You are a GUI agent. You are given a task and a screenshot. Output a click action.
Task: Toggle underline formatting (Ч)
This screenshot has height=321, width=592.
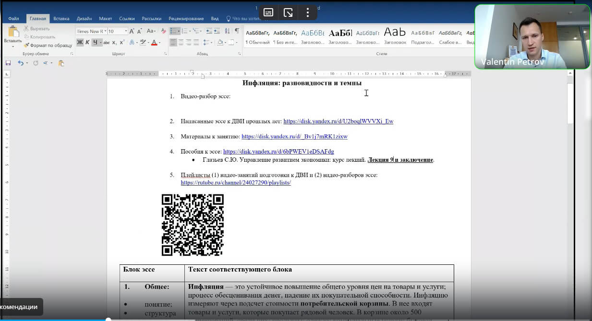pyautogui.click(x=95, y=42)
